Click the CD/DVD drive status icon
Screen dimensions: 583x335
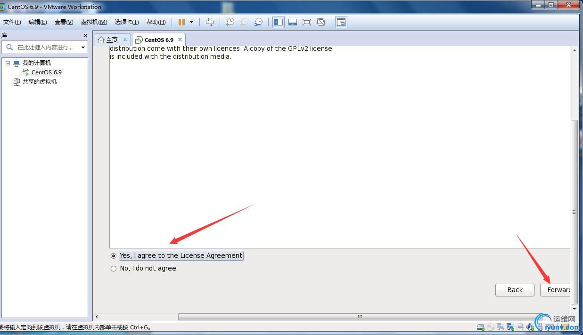[x=491, y=327]
